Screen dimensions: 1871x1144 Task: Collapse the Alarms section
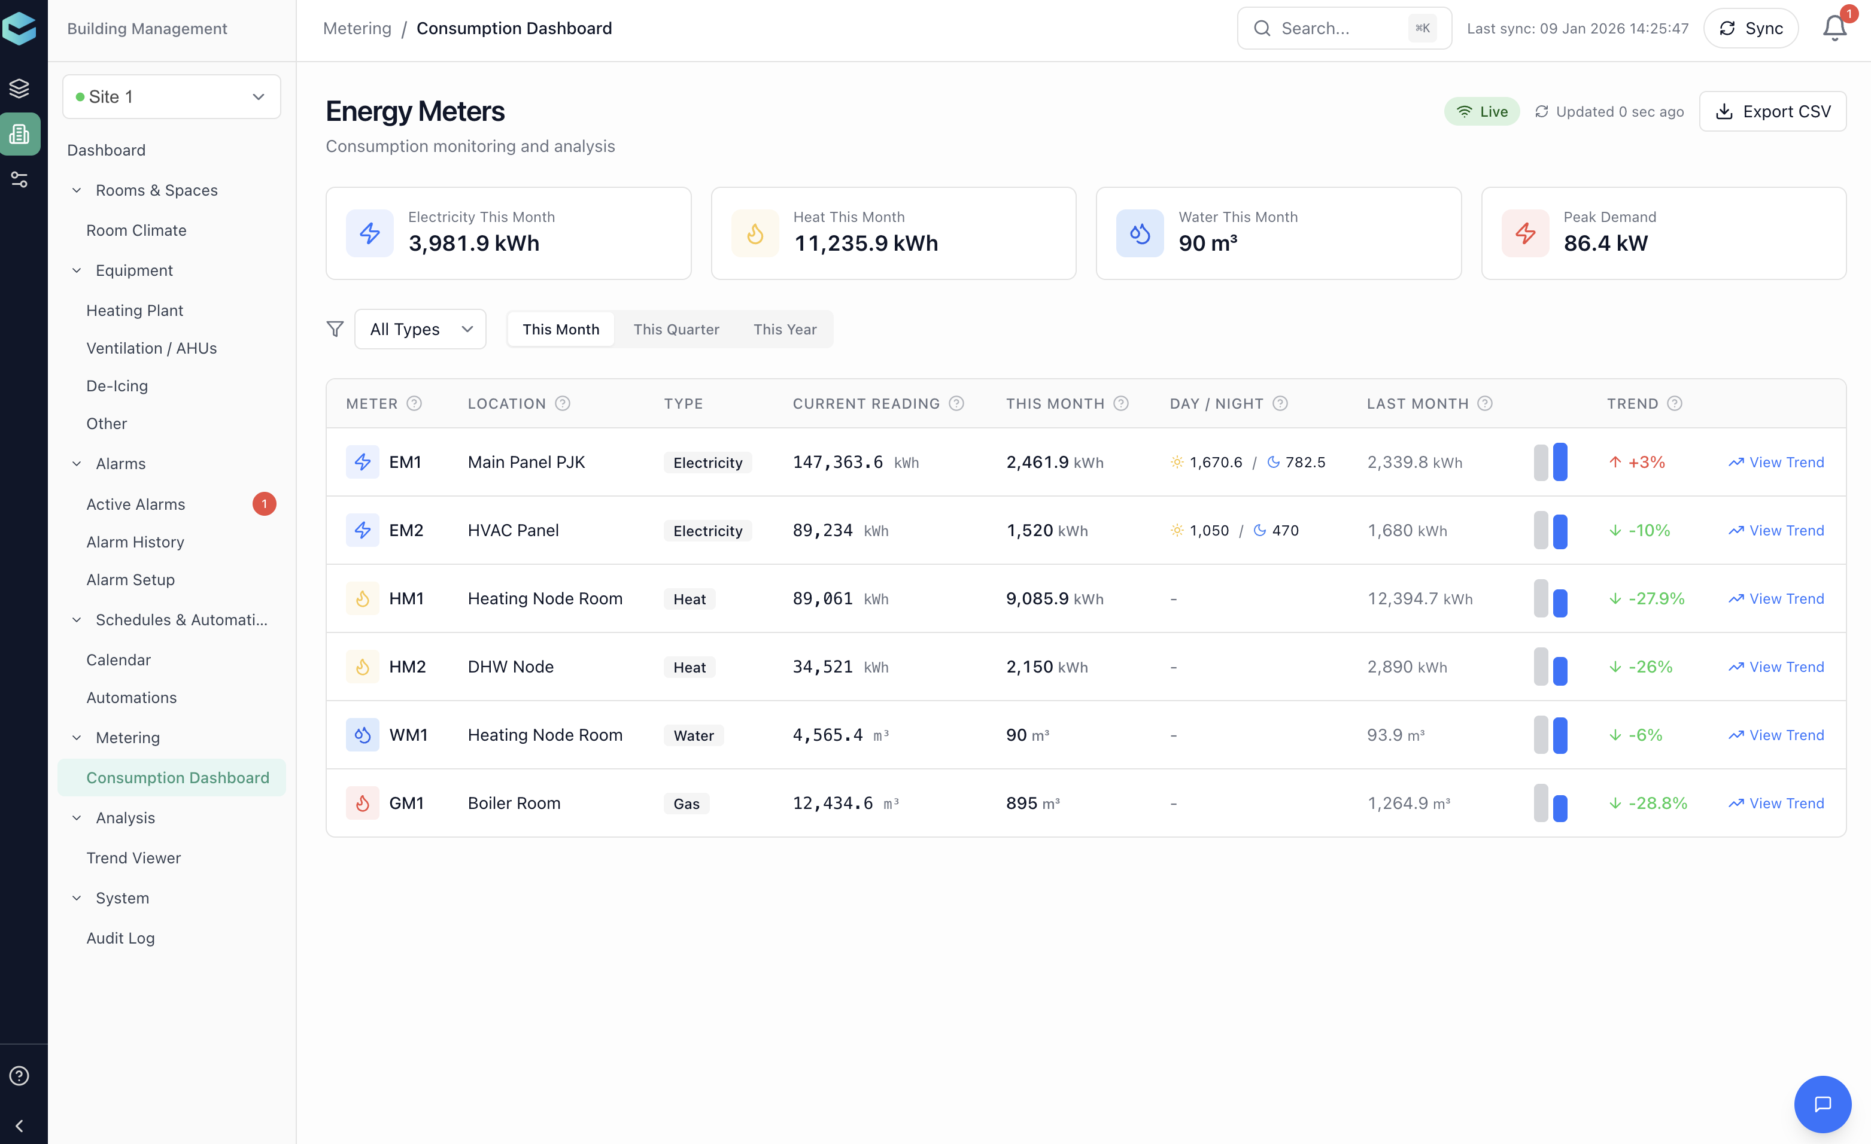[77, 464]
